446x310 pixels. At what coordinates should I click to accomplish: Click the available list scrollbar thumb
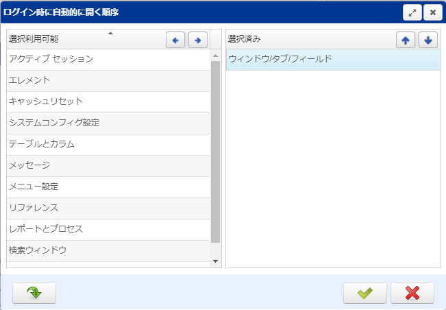tap(215, 152)
